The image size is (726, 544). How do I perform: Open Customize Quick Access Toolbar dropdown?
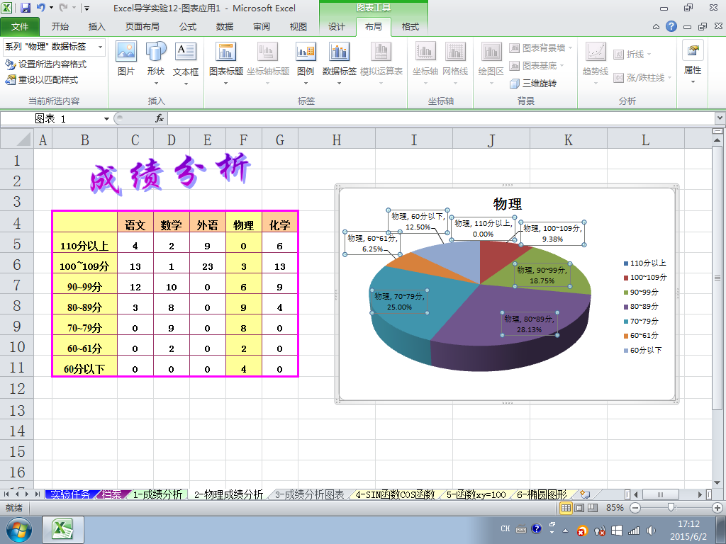pyautogui.click(x=86, y=8)
